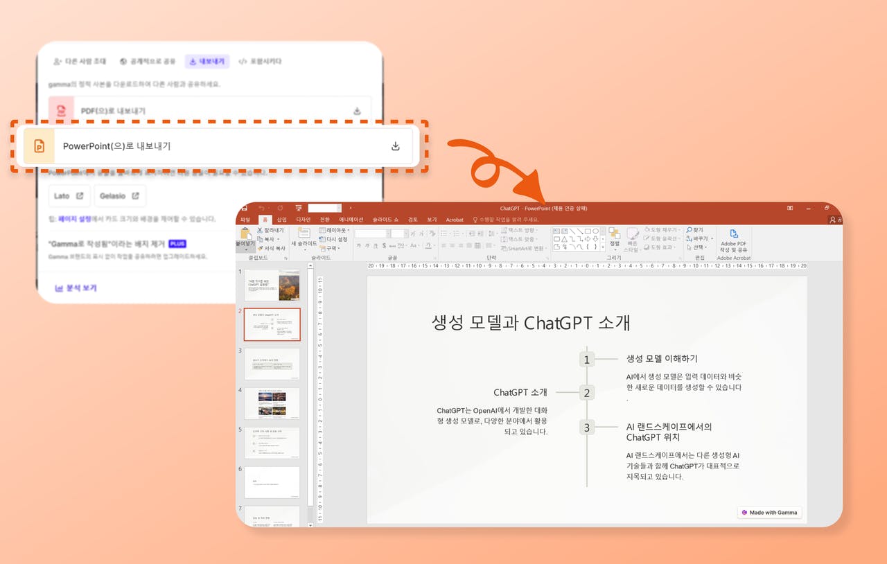Open the 공개적으로 공유 tab in Gamma
Image resolution: width=887 pixels, height=564 pixels.
pyautogui.click(x=147, y=61)
